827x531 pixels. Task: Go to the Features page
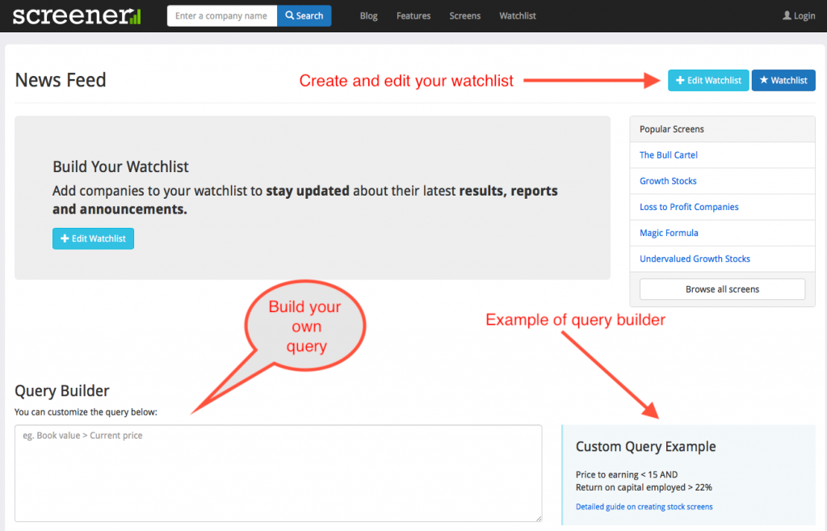[x=413, y=16]
